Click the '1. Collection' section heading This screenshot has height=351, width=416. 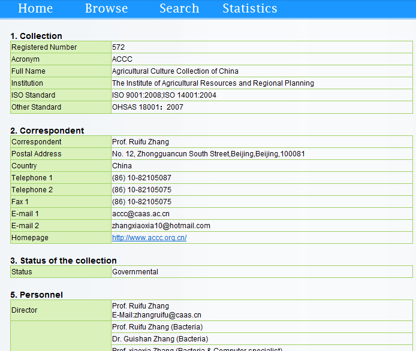(x=37, y=36)
